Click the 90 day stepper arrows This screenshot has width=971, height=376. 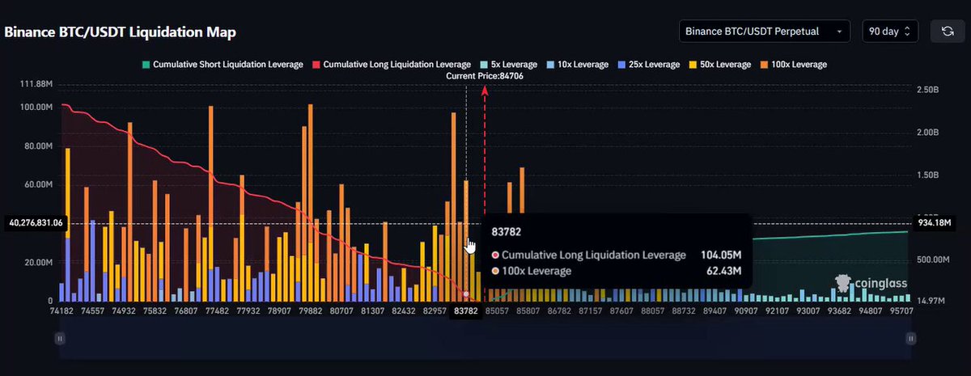coord(907,32)
